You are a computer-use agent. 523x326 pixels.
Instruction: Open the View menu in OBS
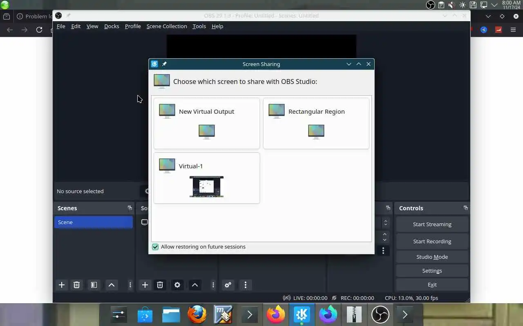[x=92, y=26]
